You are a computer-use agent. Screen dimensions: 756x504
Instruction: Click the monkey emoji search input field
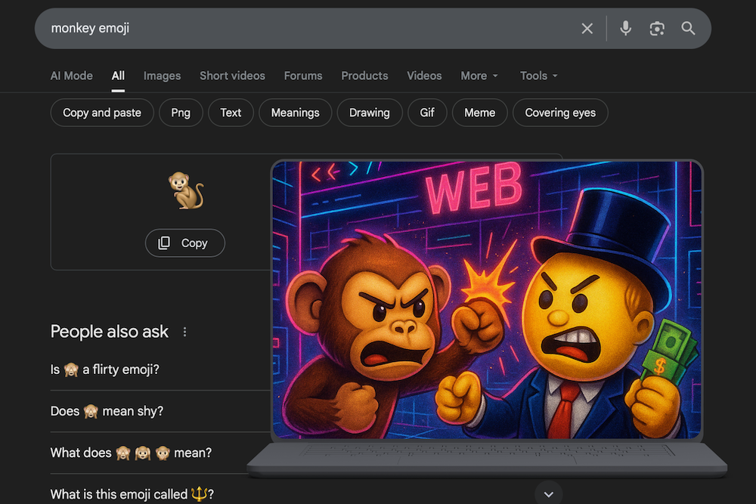pos(302,29)
